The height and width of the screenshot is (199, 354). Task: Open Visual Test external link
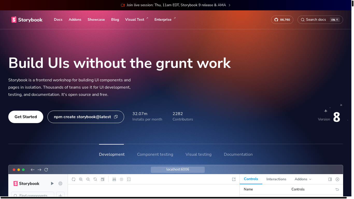(x=137, y=20)
